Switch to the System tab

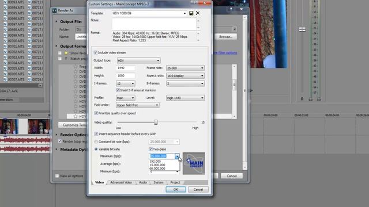pos(159,182)
